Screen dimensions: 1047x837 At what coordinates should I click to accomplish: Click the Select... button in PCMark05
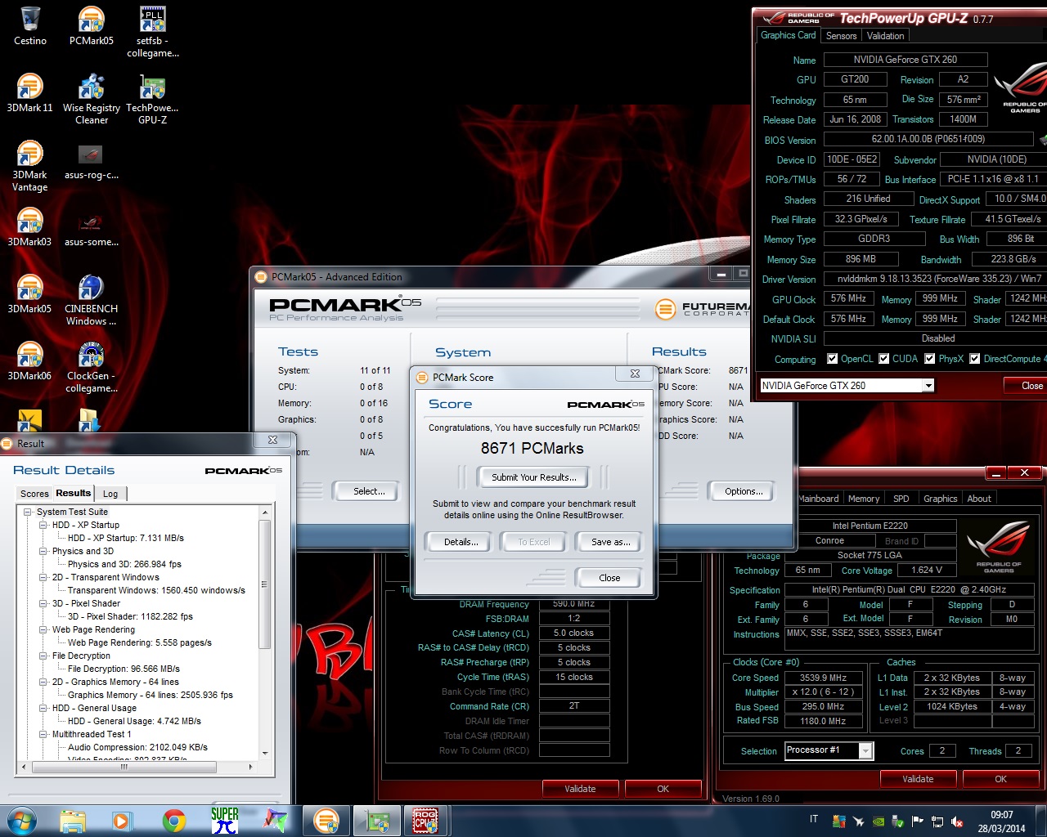click(368, 491)
